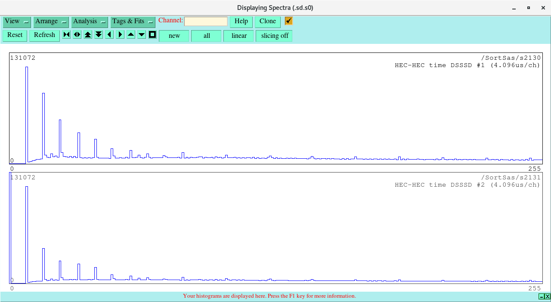This screenshot has width=551, height=302.
Task: Click the 'all' selection button
Action: coord(207,36)
